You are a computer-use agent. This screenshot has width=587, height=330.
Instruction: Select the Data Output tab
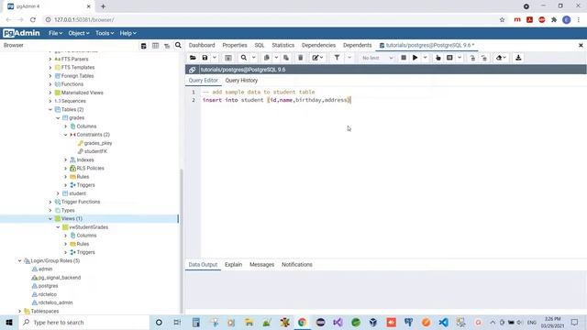click(203, 265)
